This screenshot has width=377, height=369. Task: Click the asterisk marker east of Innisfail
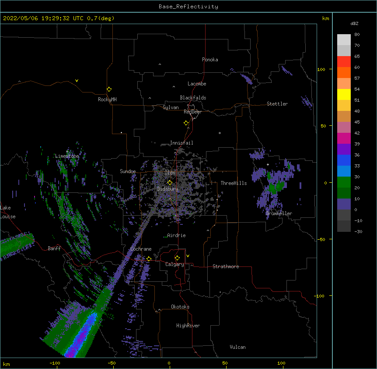(220, 133)
